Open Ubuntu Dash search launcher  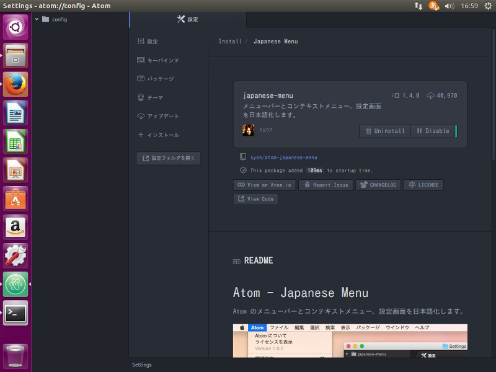15,27
